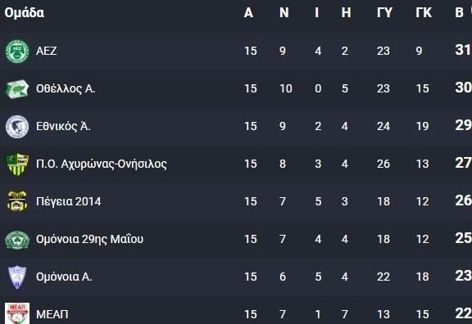
Task: Select the Εθνικός Ά. round badge
Action: 17,127
